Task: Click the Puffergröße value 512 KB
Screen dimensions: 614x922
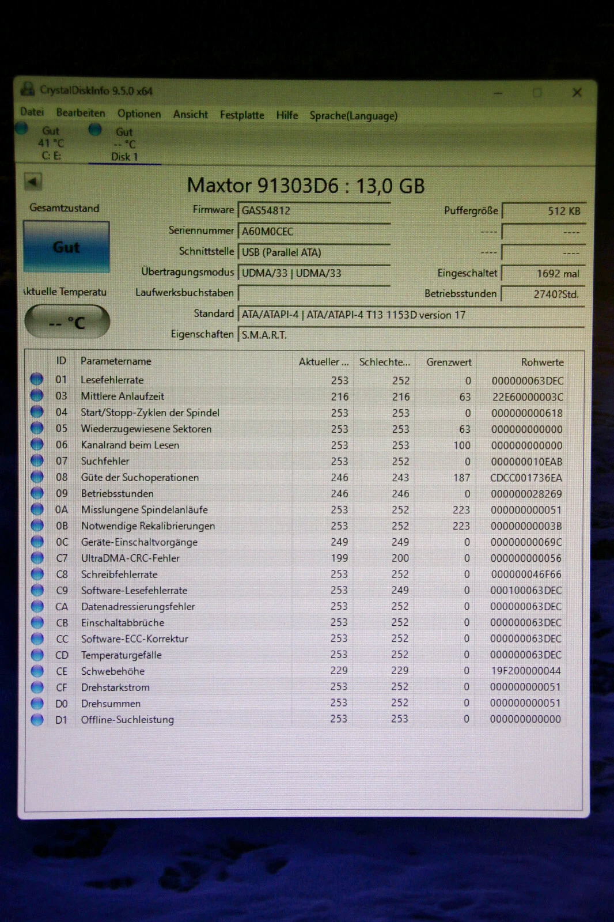Action: [544, 211]
